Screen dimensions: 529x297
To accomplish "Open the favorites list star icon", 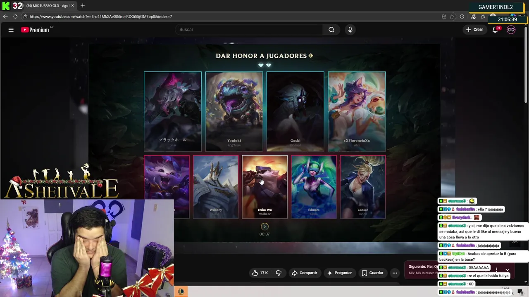I will click(483, 16).
